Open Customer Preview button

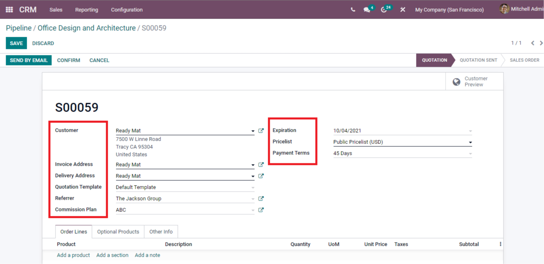tap(474, 82)
